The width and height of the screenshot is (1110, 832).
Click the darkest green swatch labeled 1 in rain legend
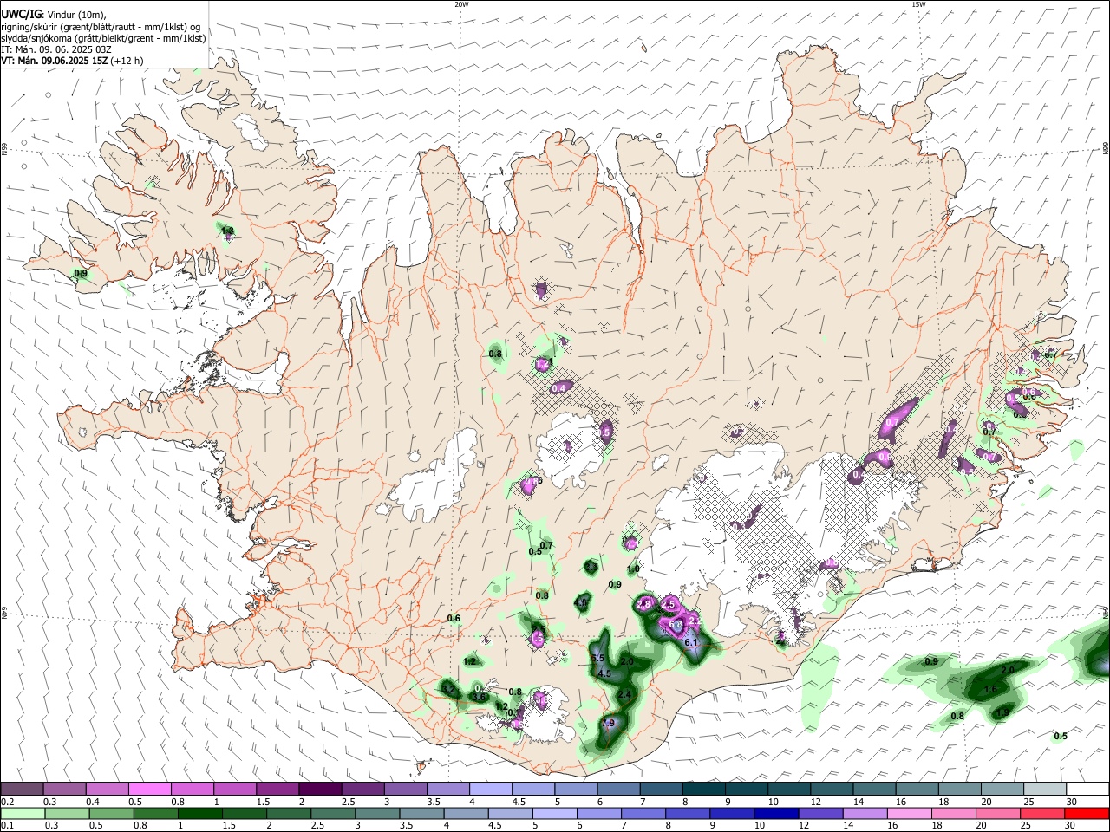[199, 814]
